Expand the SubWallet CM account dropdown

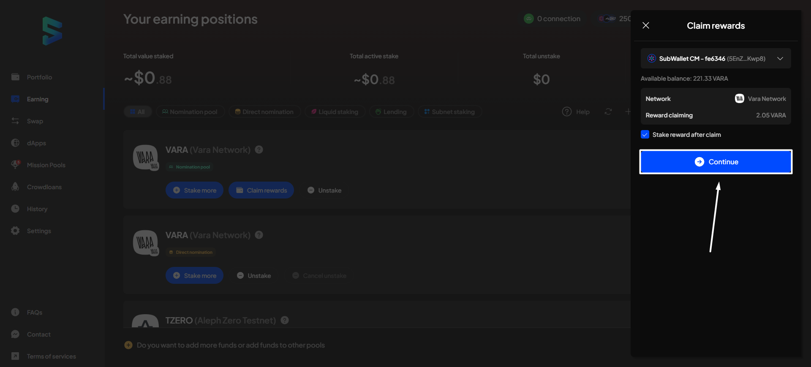pyautogui.click(x=780, y=59)
